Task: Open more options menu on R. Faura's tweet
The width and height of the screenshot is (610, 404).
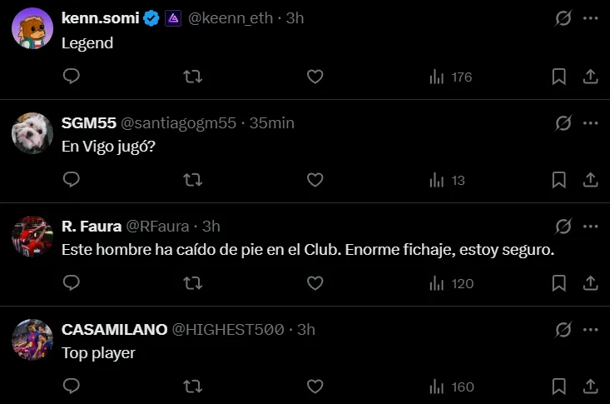Action: [x=591, y=227]
